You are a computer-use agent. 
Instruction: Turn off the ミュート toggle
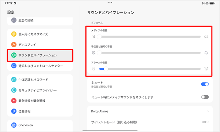pos(205,84)
